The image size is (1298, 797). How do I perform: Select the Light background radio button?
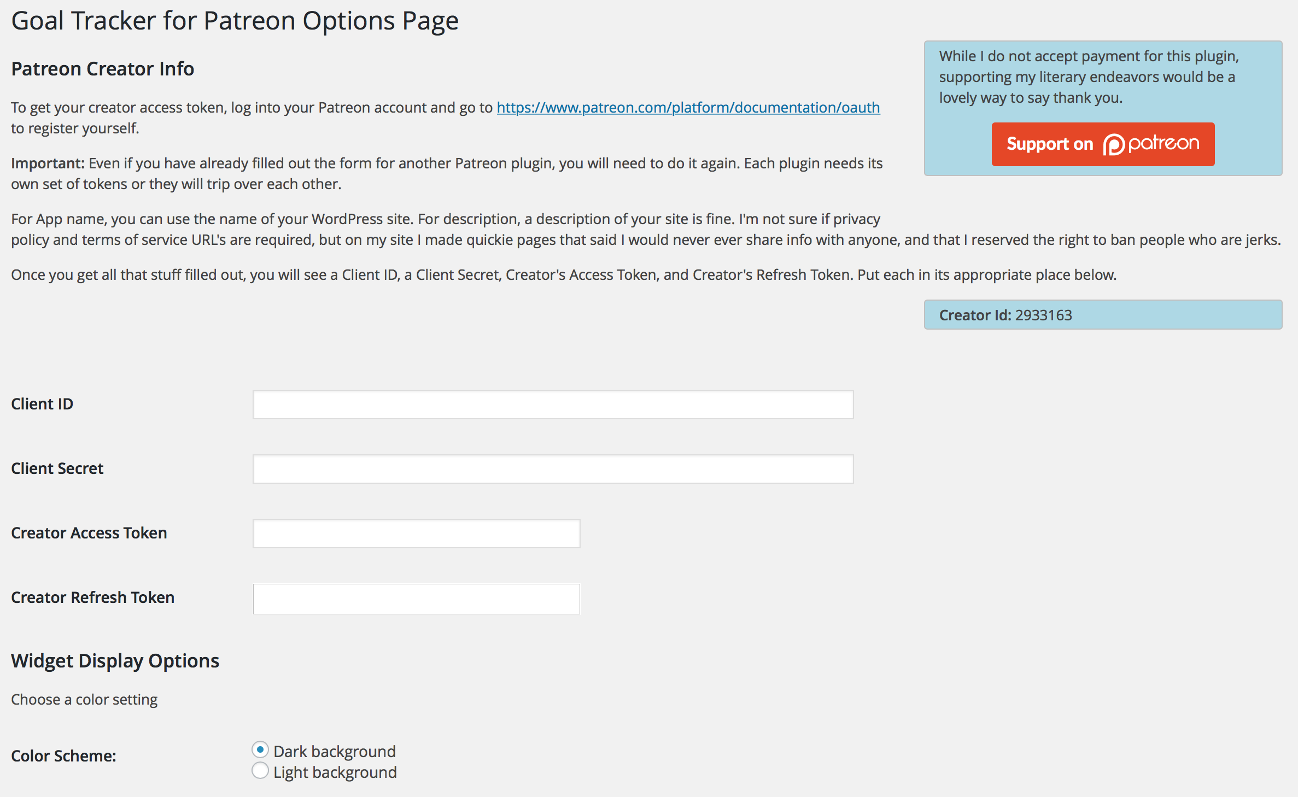point(260,771)
